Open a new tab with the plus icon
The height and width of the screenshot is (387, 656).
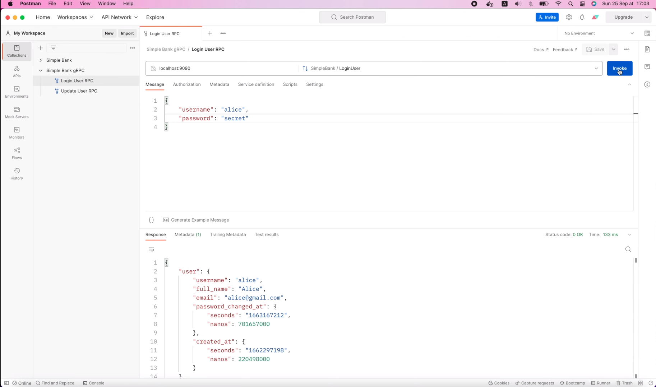[x=210, y=33]
